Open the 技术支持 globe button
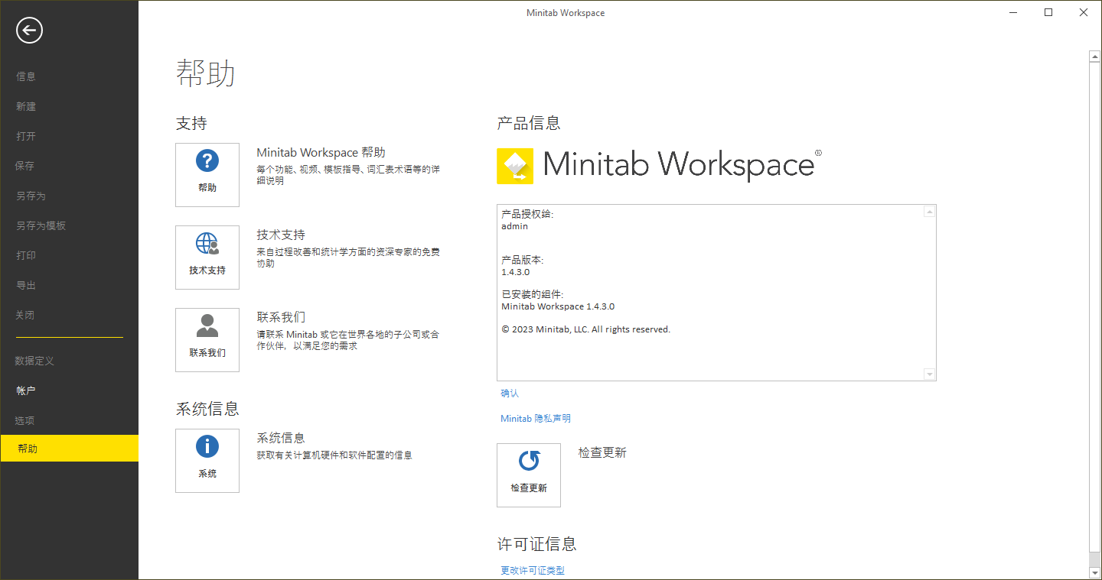The height and width of the screenshot is (580, 1102). point(207,258)
